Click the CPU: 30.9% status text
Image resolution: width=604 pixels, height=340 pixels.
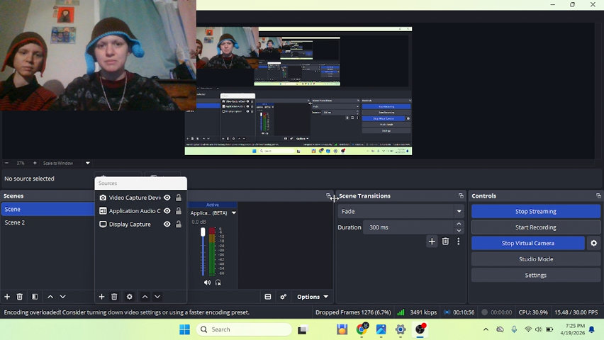532,312
